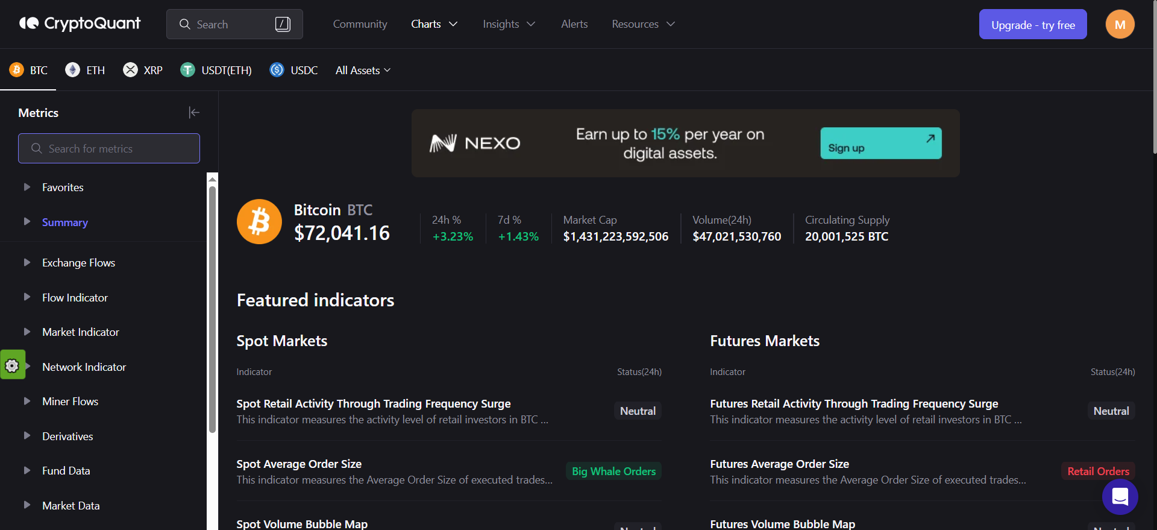
Task: Expand the Summary section
Action: [27, 221]
